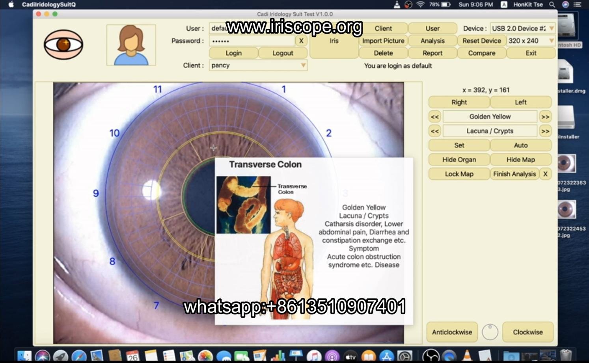Click the Golden Yellow field
The height and width of the screenshot is (363, 589).
(490, 117)
